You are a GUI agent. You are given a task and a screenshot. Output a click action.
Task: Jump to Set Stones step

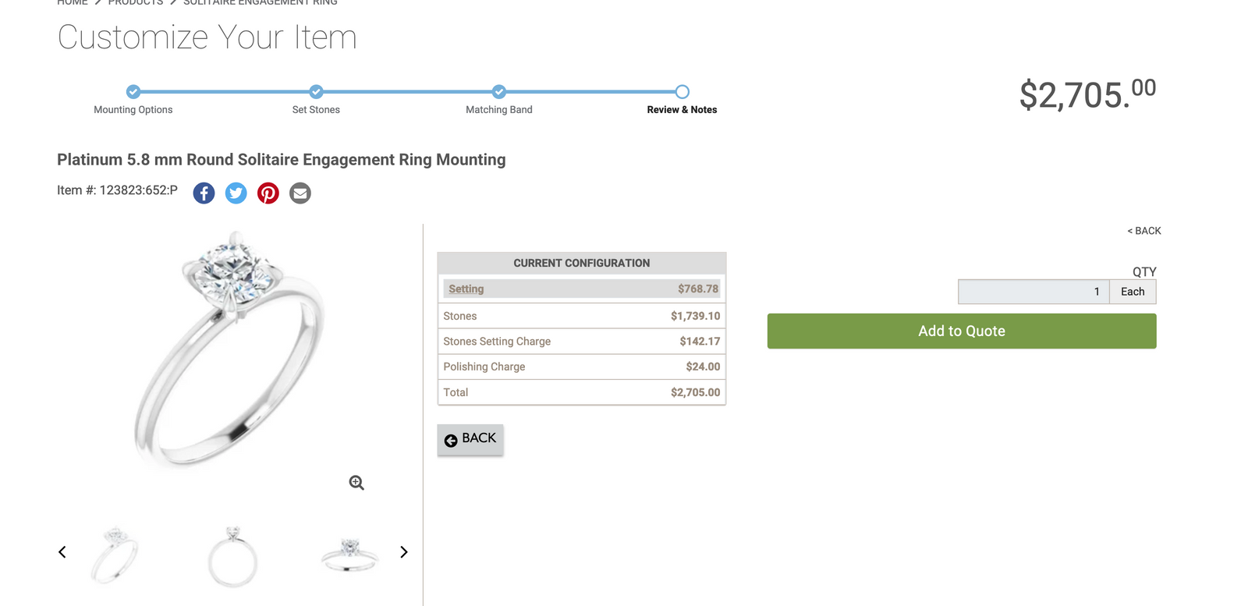point(316,92)
